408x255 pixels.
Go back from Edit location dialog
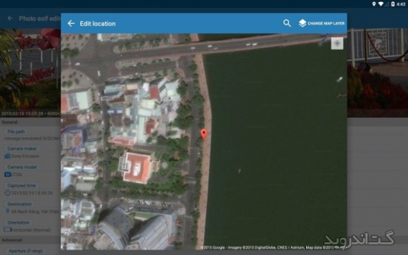pyautogui.click(x=71, y=23)
